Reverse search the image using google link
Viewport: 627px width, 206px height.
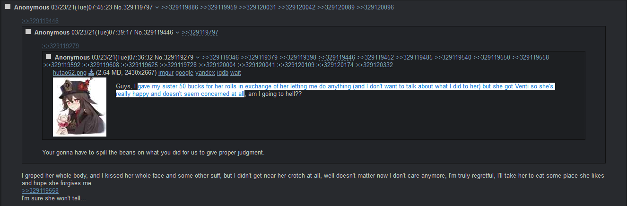[184, 73]
